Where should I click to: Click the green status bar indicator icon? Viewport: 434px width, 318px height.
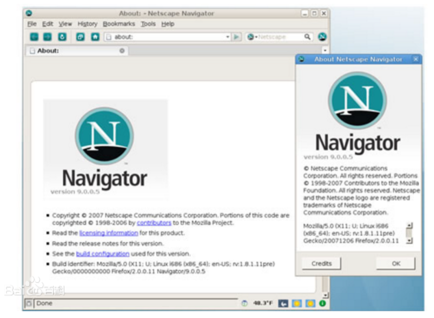[x=322, y=303]
